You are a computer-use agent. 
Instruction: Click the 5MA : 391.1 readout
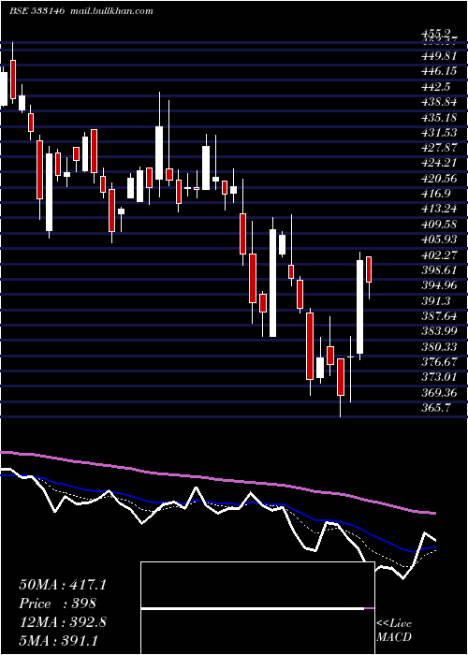tap(58, 640)
